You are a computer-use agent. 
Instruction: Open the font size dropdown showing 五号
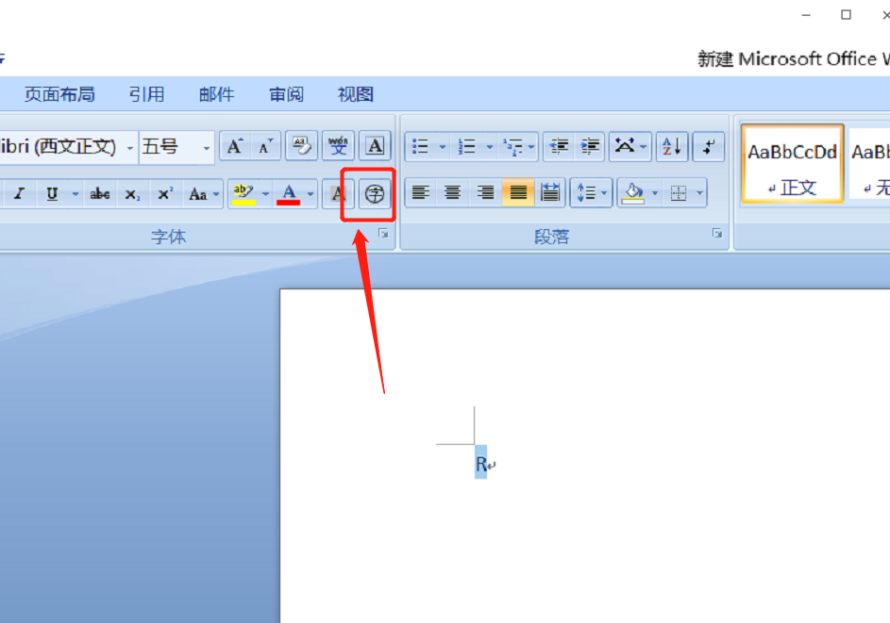coord(207,147)
